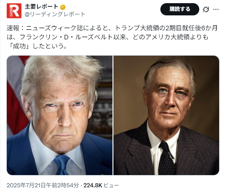Viewport: 225px width, 190px height.
Task: Click the 「成功」したという last text line
Action: click(37, 46)
